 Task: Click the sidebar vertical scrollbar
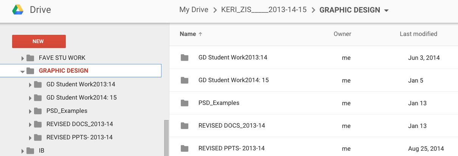coord(166,138)
